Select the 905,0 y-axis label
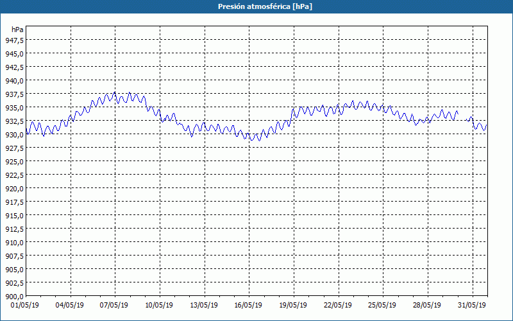The image size is (513, 321). 15,270
